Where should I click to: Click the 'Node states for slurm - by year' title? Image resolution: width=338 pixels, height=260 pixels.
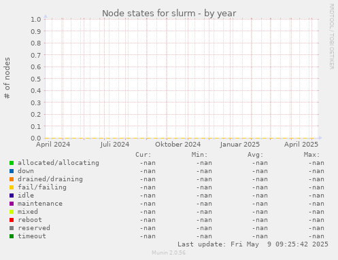(x=169, y=14)
